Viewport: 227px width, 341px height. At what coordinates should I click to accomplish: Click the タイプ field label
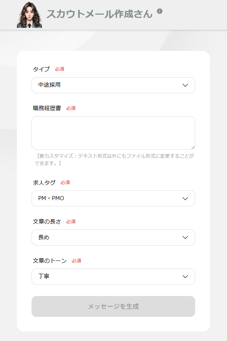click(x=41, y=69)
